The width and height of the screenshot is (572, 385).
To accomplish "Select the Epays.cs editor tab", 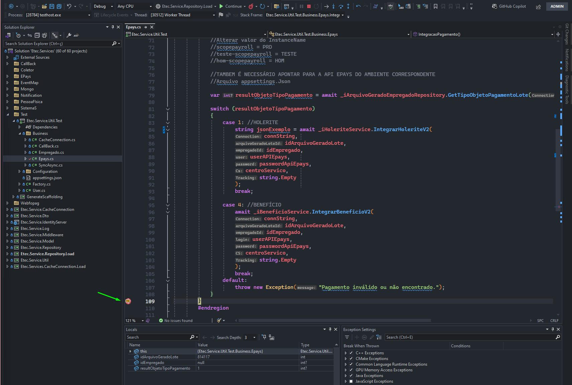I will tap(133, 27).
